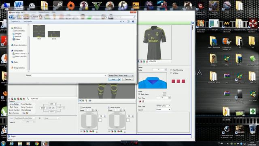Click the third red jersey color swatch
Image resolution: width=259 pixels, height=146 pixels.
tap(183, 81)
